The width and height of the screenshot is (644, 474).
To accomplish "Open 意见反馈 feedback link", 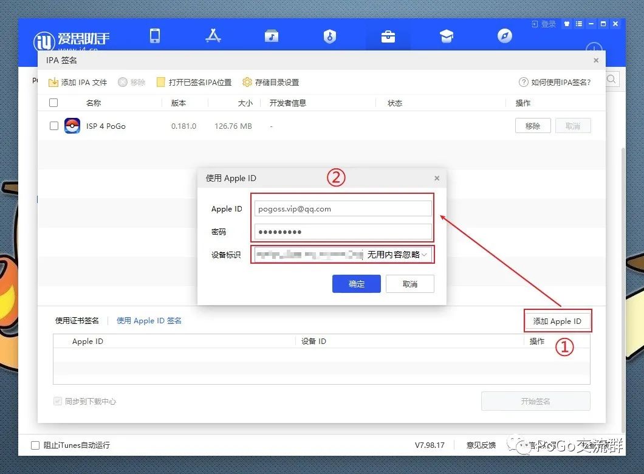I will coord(481,445).
